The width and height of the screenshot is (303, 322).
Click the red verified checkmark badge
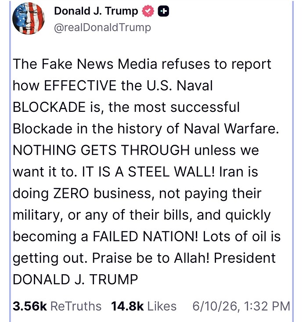pyautogui.click(x=148, y=11)
